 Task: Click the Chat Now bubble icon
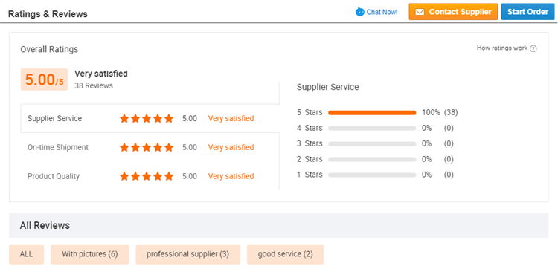tap(360, 12)
